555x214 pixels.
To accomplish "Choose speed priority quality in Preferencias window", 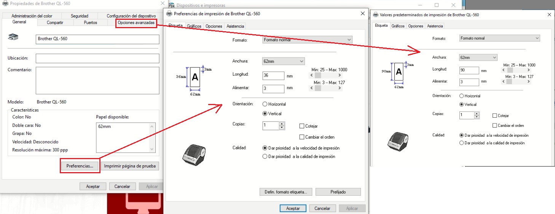I will (265, 148).
